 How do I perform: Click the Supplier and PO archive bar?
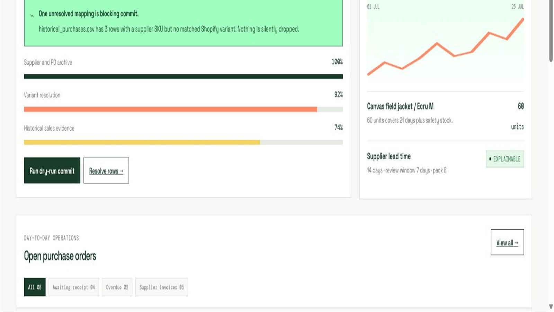pos(183,76)
